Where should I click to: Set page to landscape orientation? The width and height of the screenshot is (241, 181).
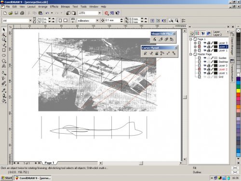[x=66, y=21]
